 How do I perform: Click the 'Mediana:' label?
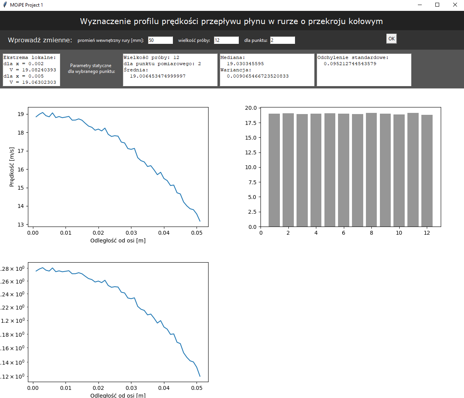coord(233,57)
